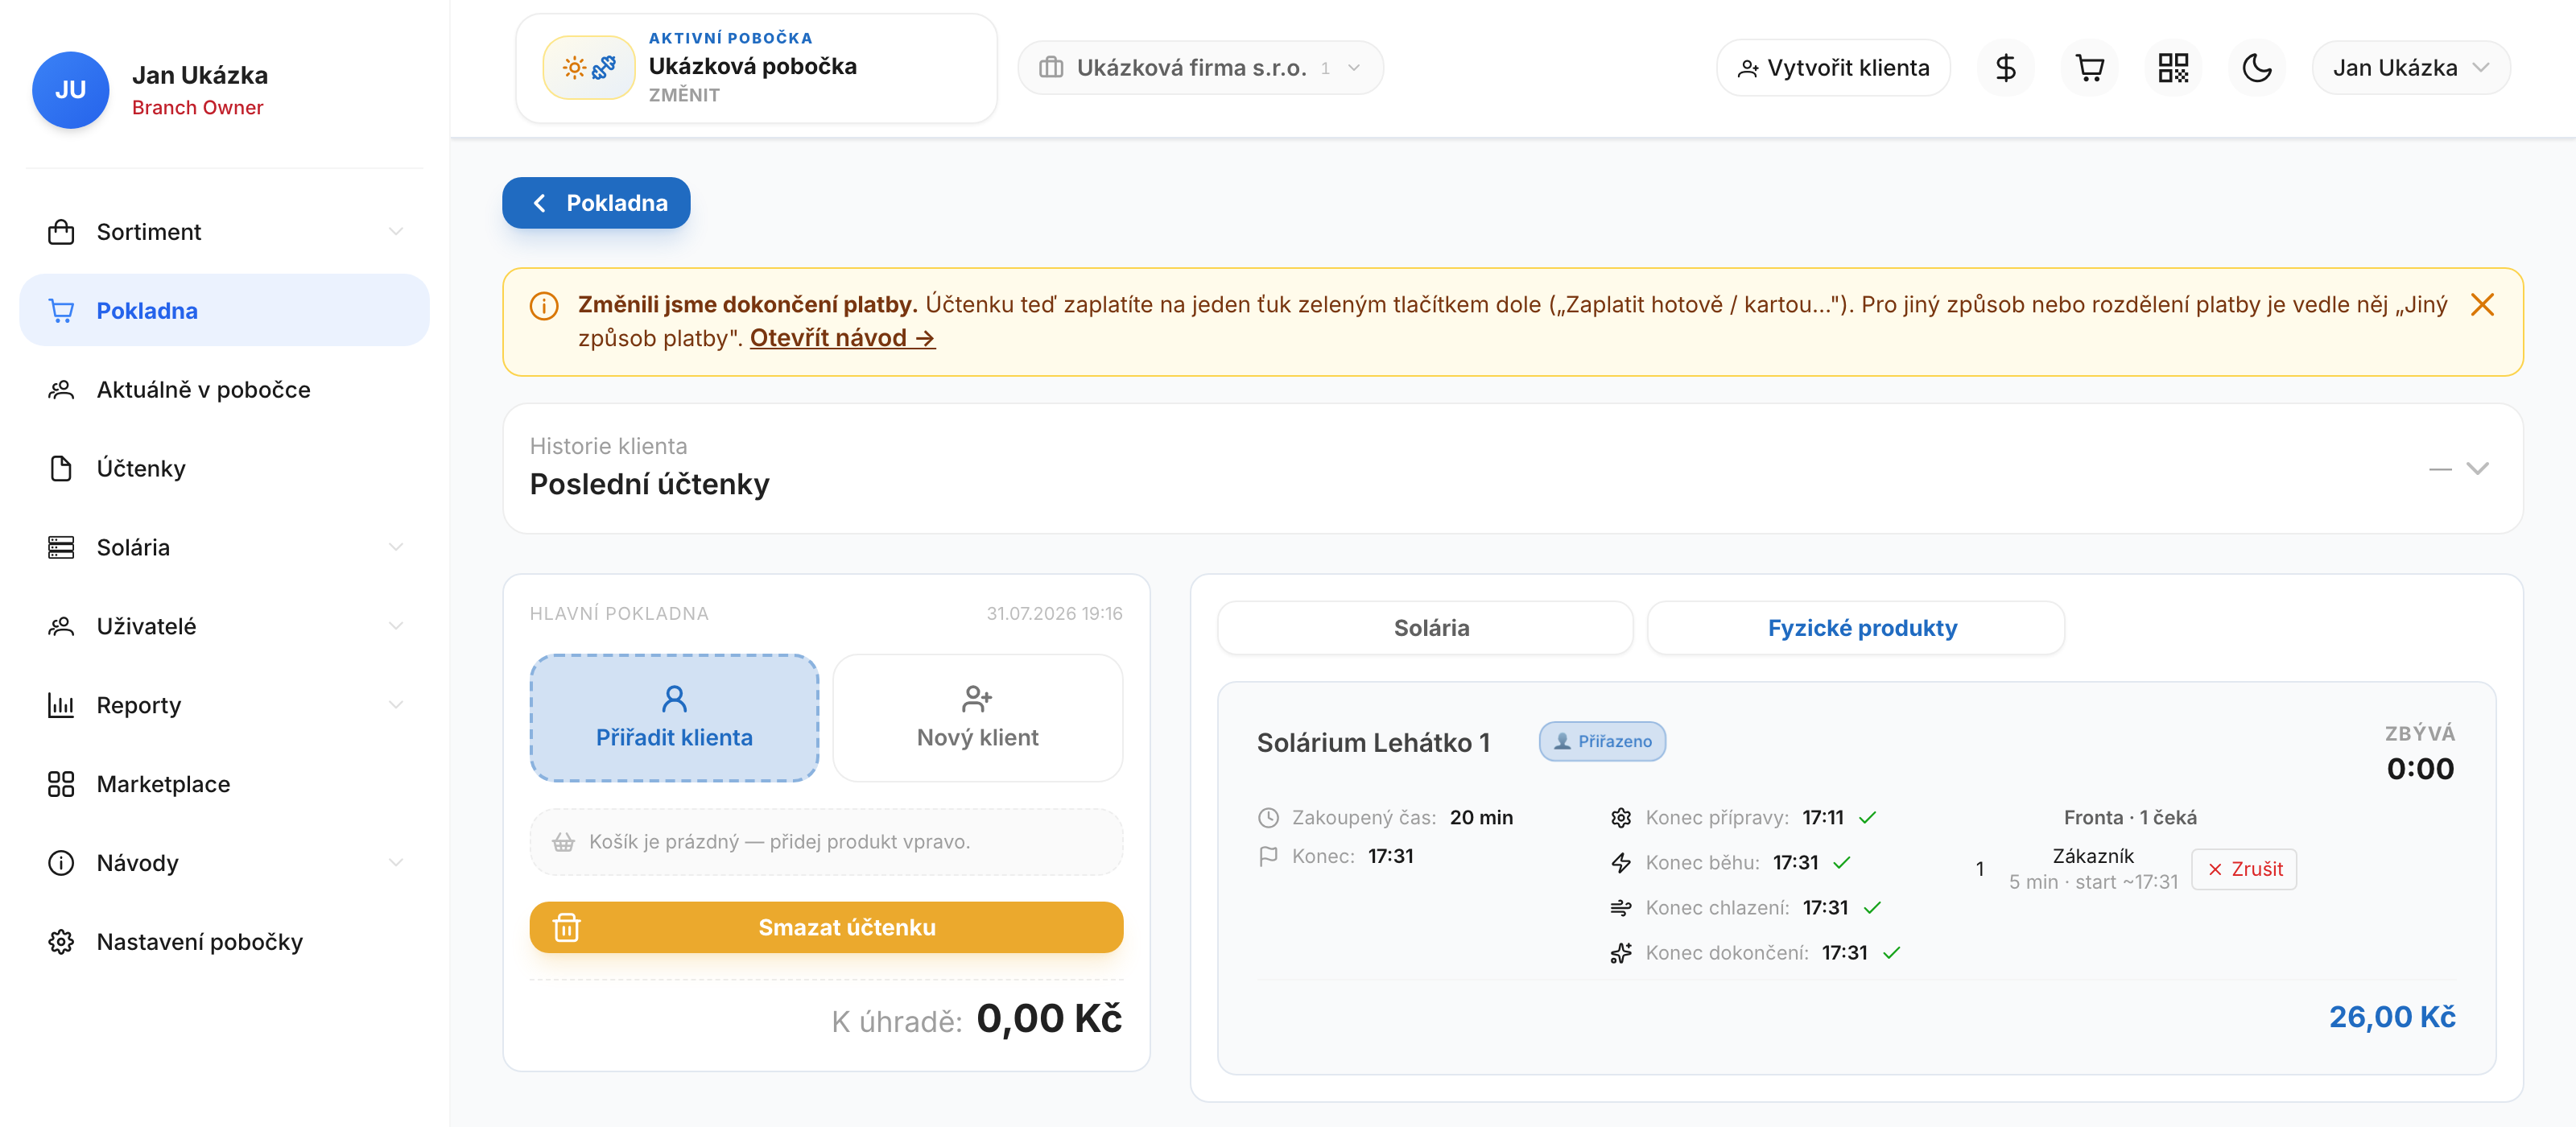Expand the Uživatelé sidebar chevron
The width and height of the screenshot is (2576, 1127).
(x=396, y=627)
